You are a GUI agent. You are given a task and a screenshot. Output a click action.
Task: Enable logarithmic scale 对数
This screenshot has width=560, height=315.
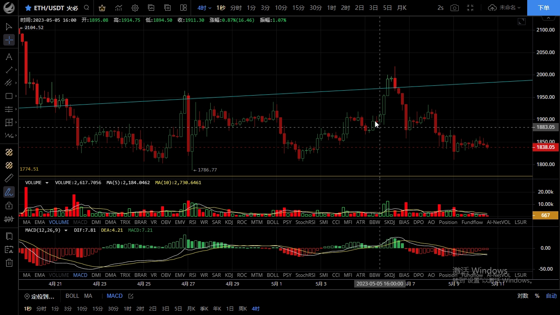(x=522, y=296)
